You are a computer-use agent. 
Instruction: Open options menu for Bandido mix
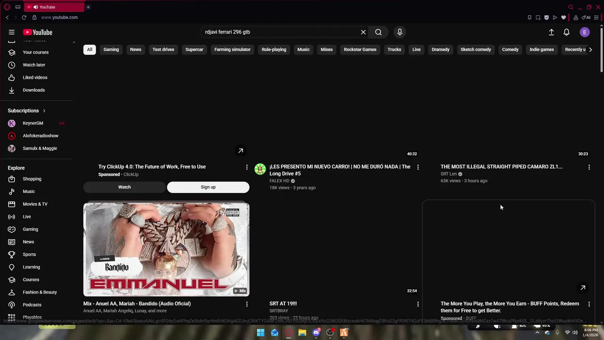click(247, 304)
